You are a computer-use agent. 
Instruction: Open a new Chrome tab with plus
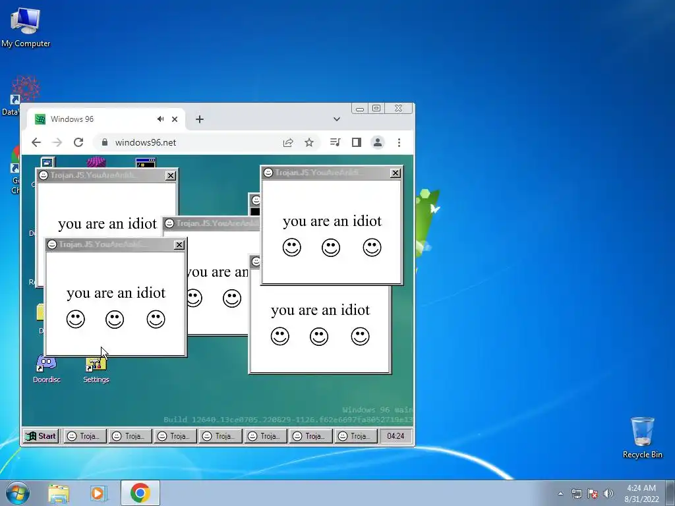pos(199,119)
